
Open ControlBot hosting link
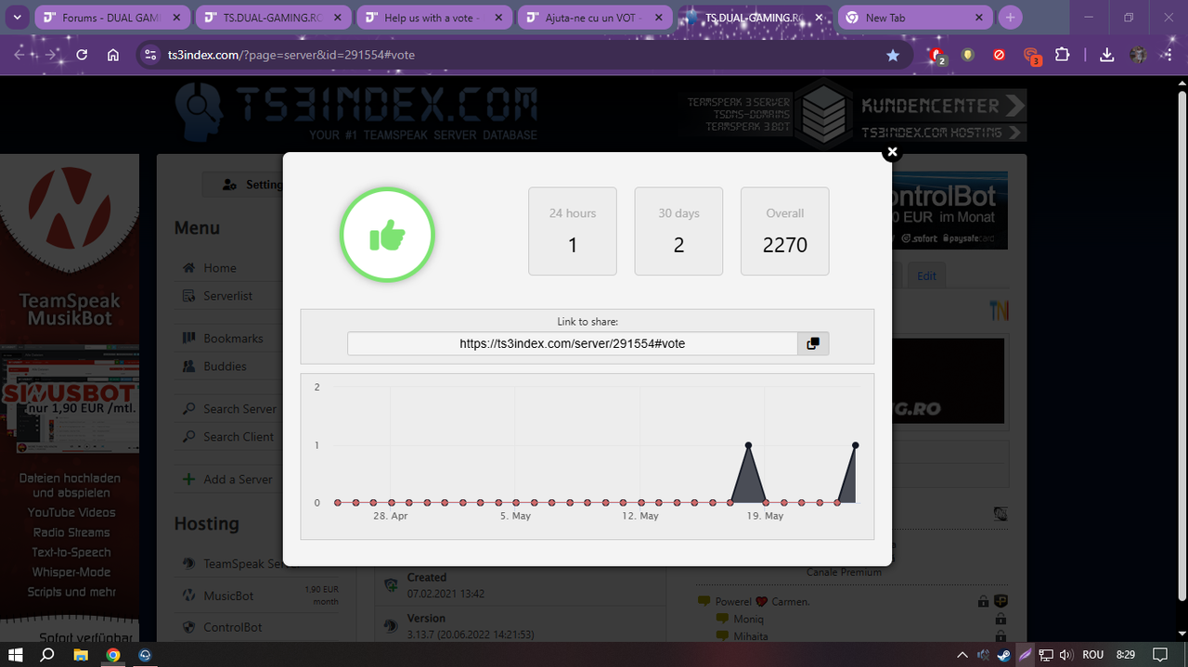(x=233, y=627)
